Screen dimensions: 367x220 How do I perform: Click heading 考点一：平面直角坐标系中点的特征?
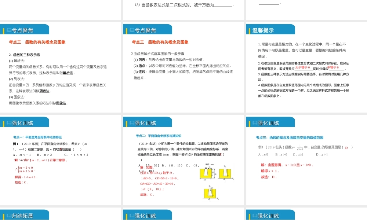point(37,137)
